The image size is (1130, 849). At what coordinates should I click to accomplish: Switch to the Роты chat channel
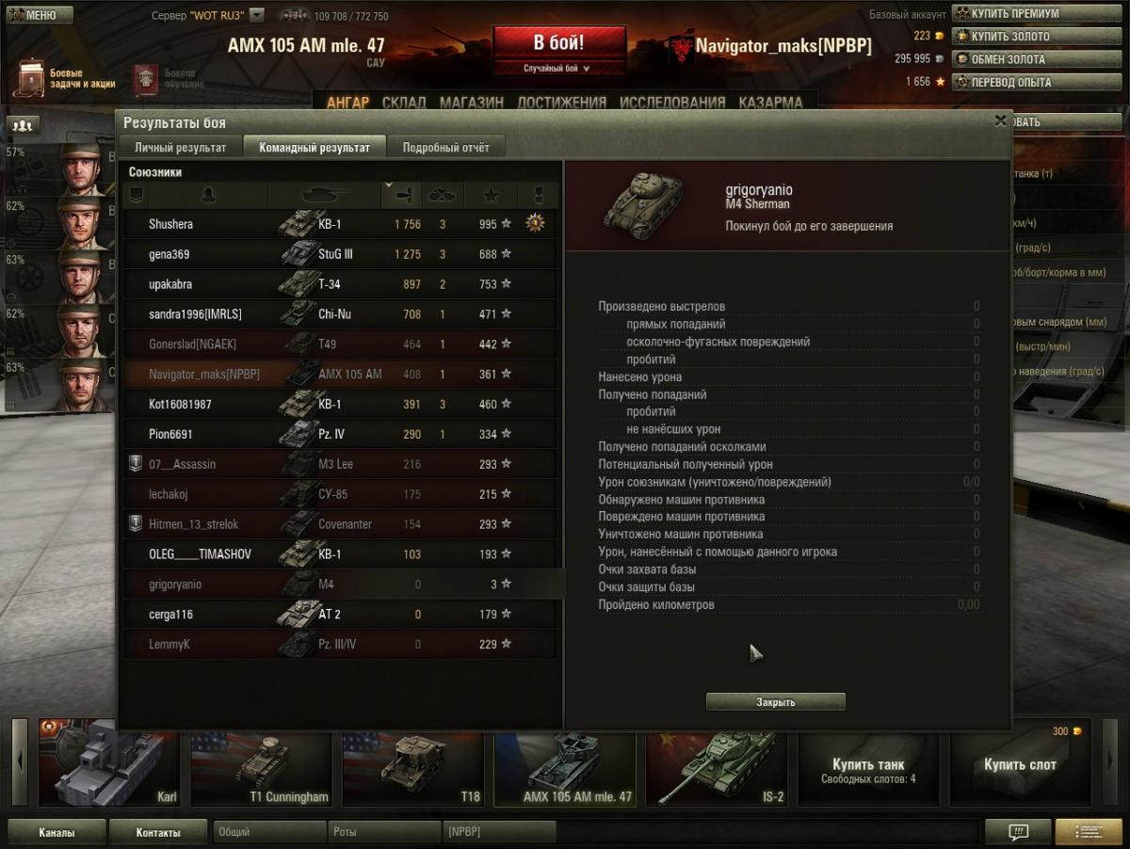pos(384,832)
